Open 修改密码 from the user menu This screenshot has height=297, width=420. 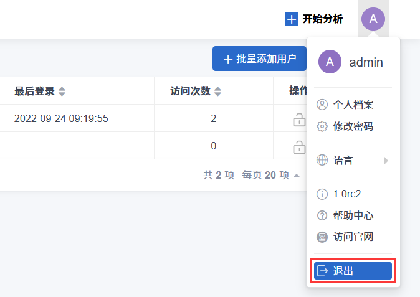pyautogui.click(x=353, y=126)
